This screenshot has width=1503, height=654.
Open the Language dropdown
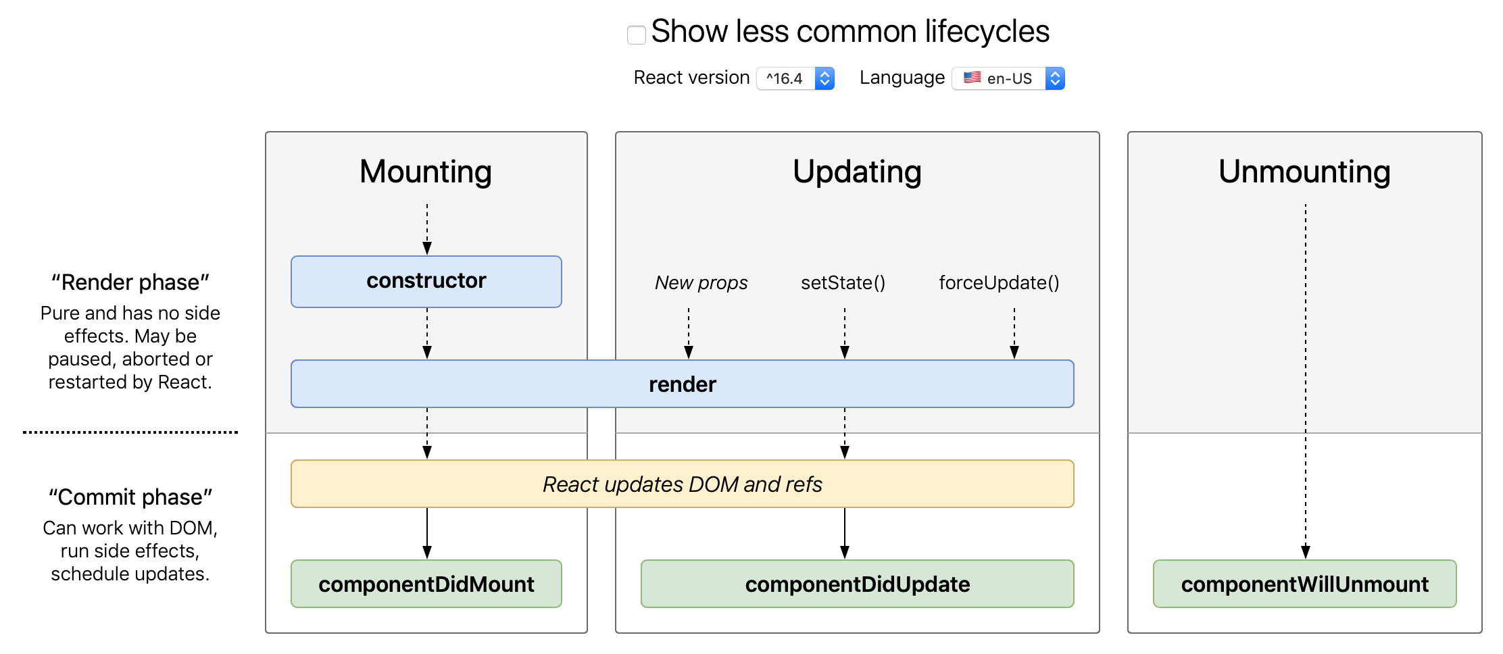1008,78
